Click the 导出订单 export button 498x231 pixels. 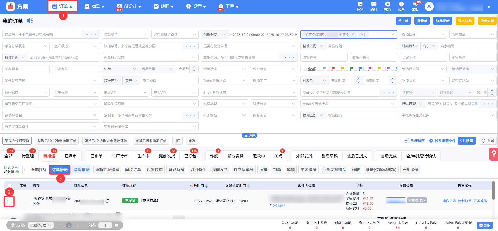point(487,21)
